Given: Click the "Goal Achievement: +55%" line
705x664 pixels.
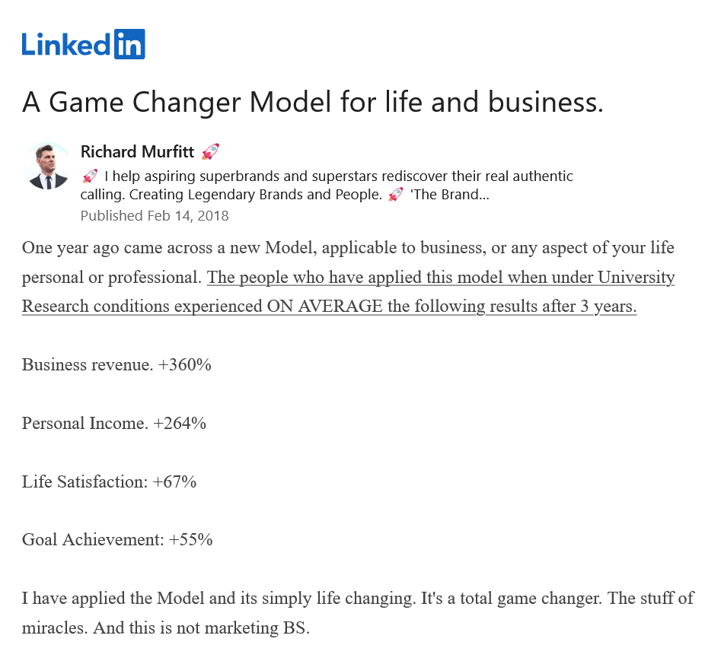Looking at the screenshot, I should coord(117,540).
